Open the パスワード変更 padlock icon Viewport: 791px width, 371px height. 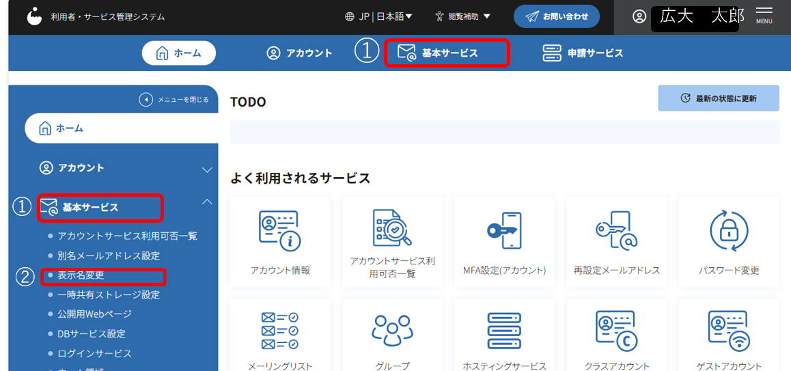coord(728,231)
